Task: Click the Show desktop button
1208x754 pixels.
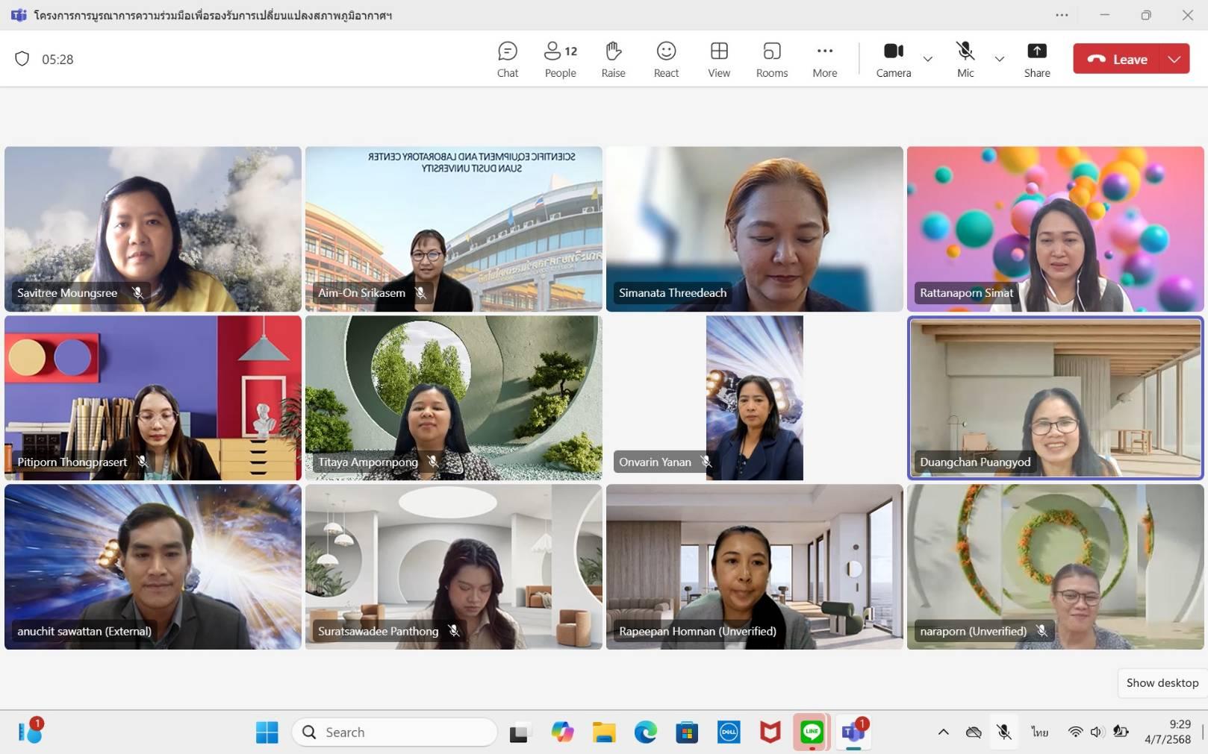Action: point(1162,682)
